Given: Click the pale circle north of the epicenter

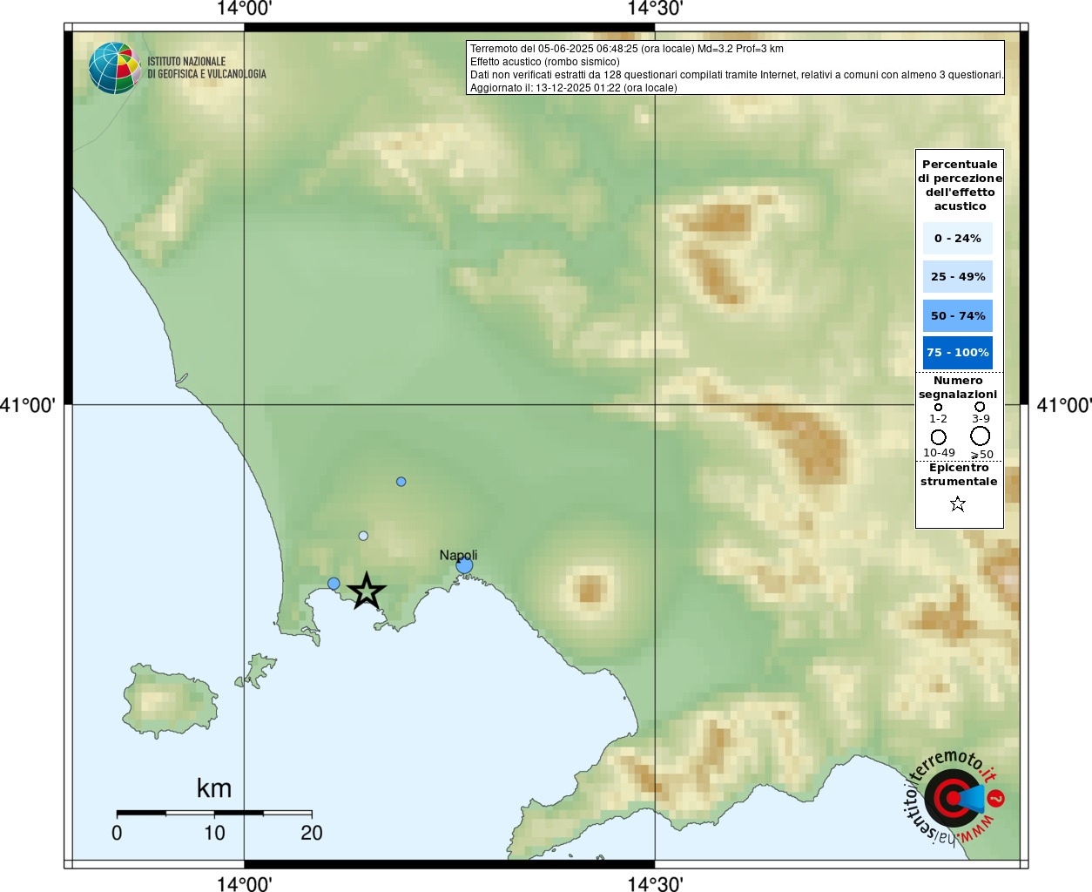Looking at the screenshot, I should (x=363, y=536).
